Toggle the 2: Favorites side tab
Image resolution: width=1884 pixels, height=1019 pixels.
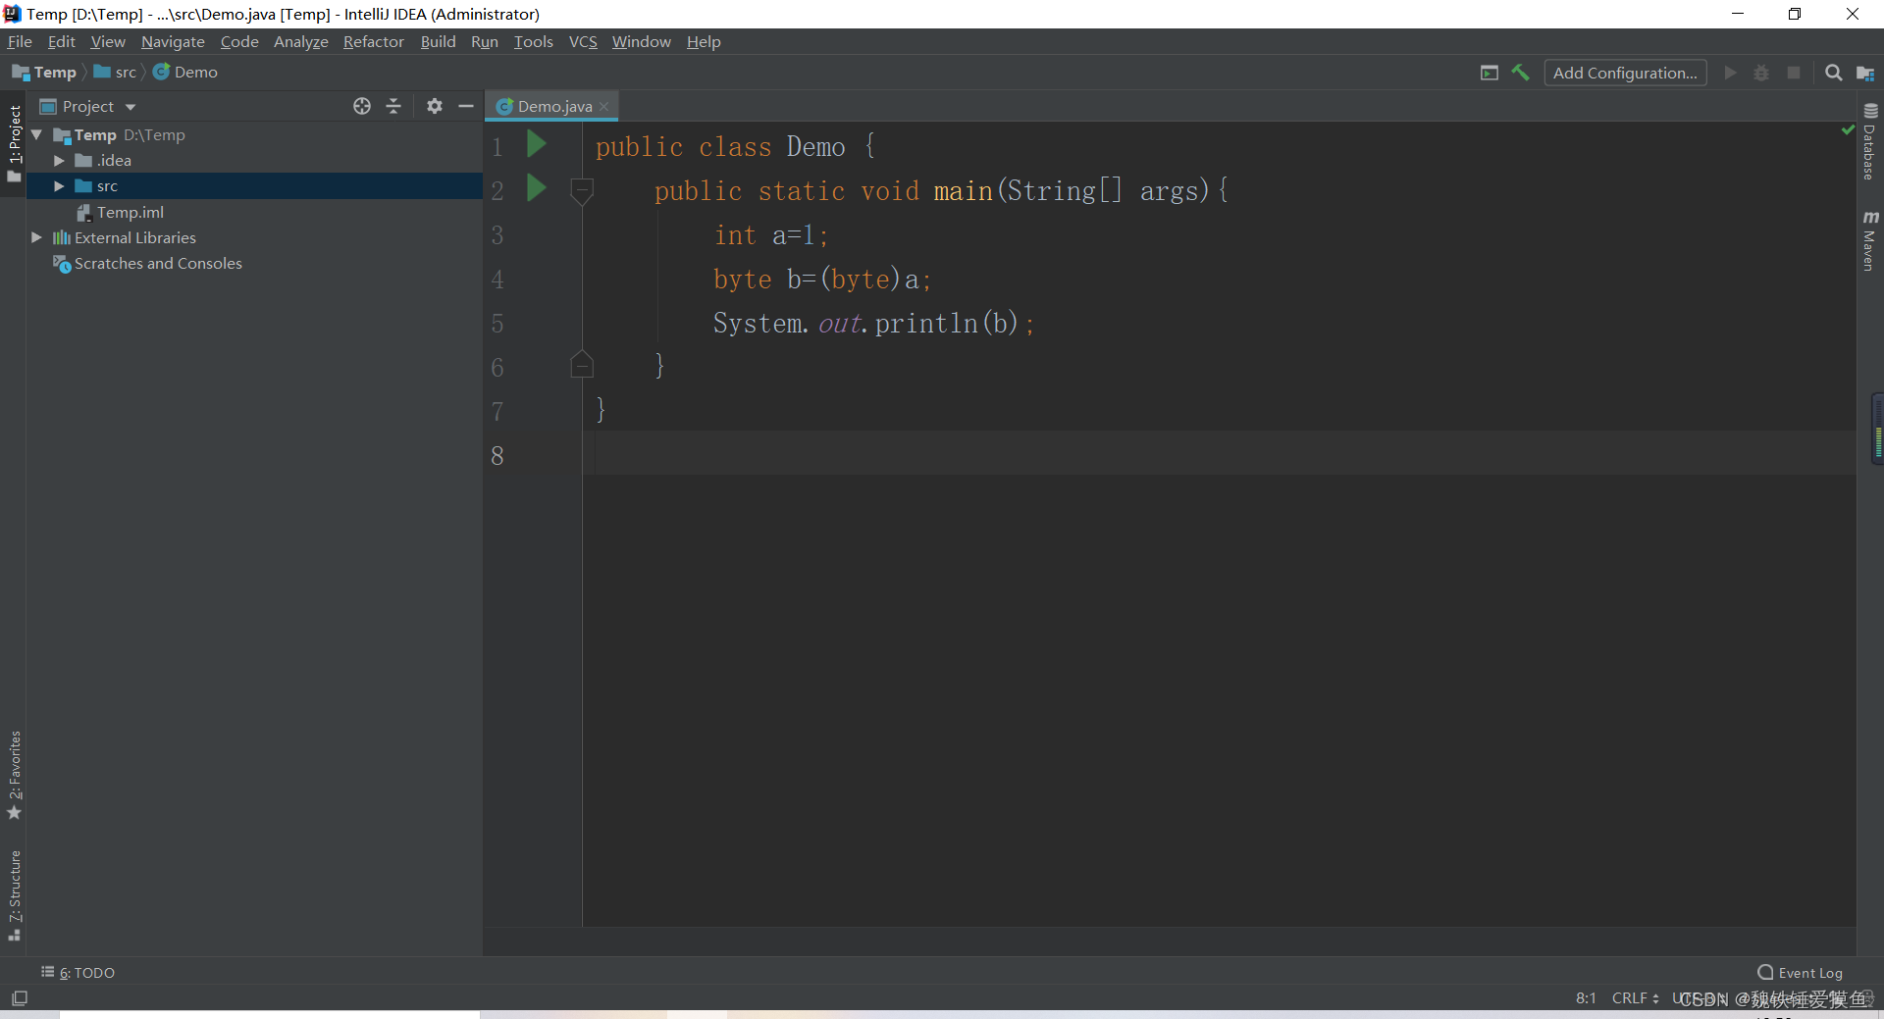[x=14, y=776]
